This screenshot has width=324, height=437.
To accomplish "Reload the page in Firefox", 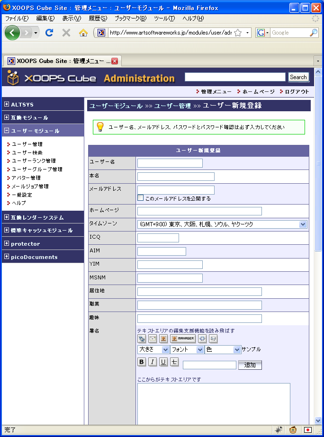I will pyautogui.click(x=49, y=33).
